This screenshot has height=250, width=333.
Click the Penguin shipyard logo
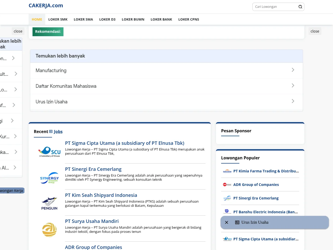(49, 204)
